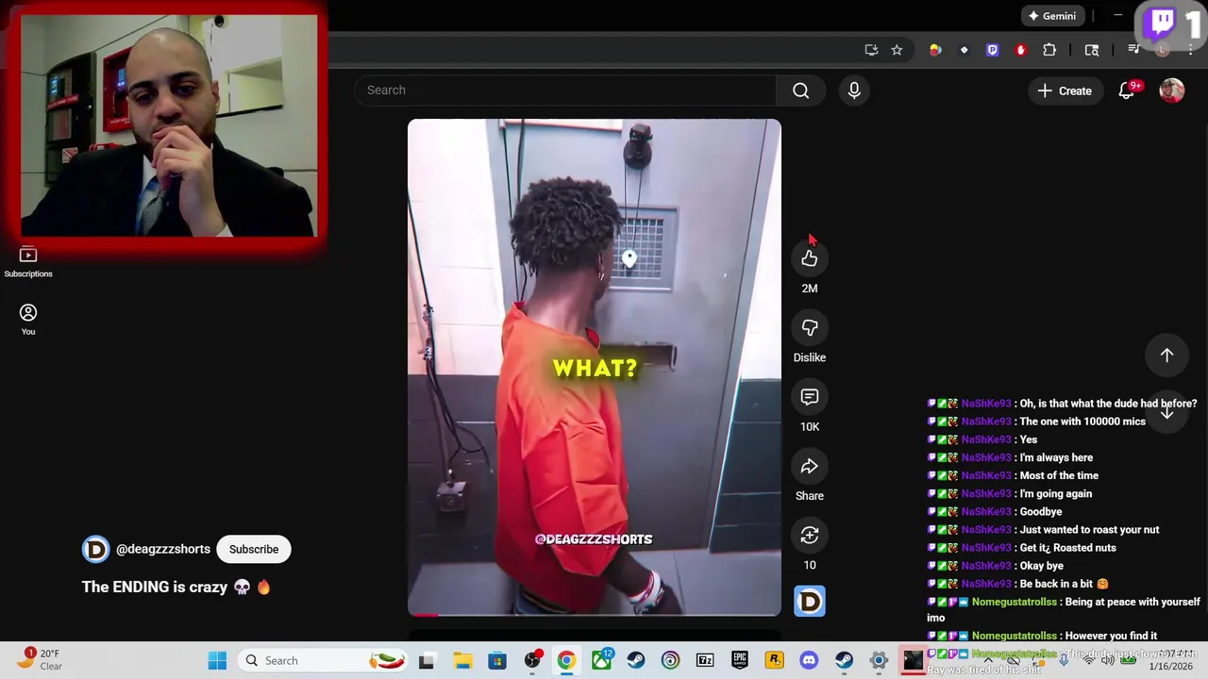Open Chrome's side panel search icon

pyautogui.click(x=1092, y=50)
